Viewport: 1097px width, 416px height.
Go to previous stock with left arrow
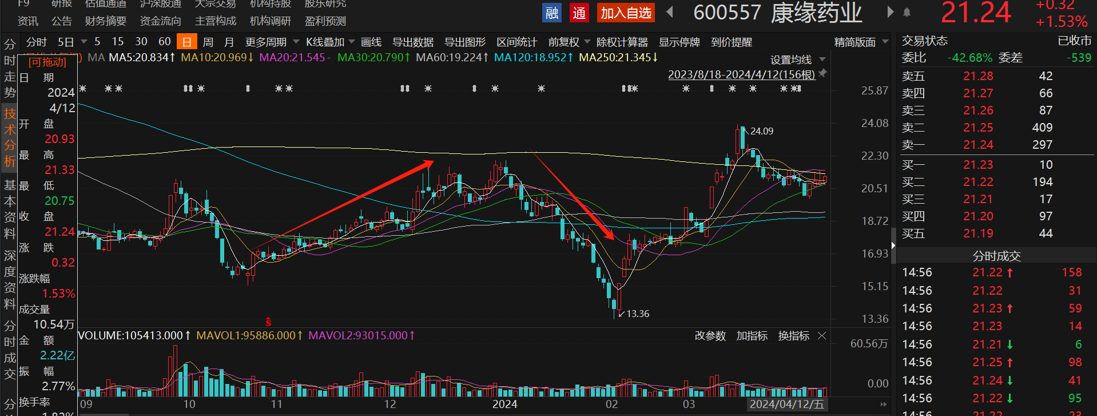point(670,12)
